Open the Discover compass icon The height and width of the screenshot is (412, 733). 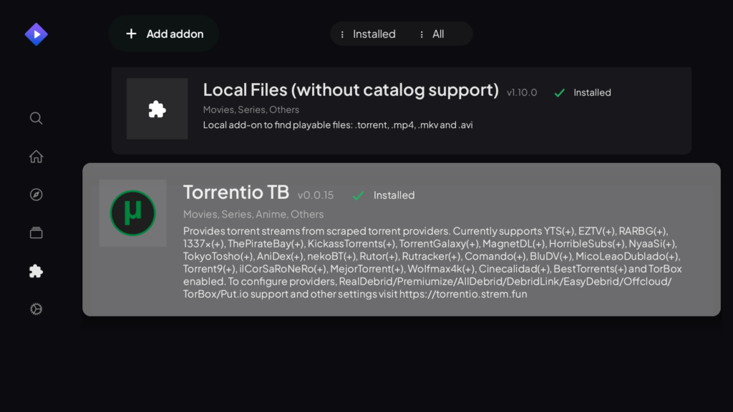click(36, 195)
